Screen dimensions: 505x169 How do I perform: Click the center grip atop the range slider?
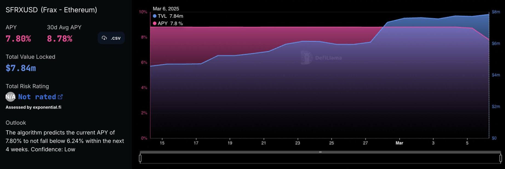click(320, 152)
